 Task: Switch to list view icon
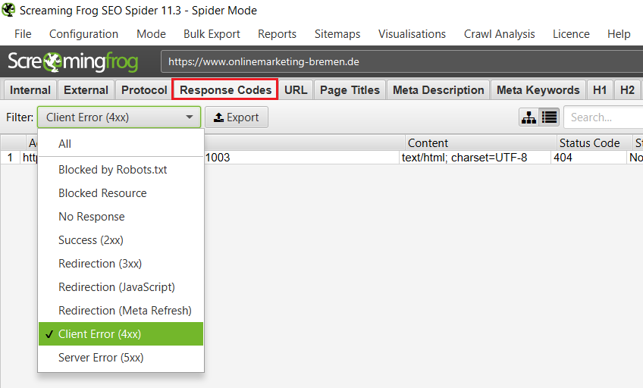[549, 117]
